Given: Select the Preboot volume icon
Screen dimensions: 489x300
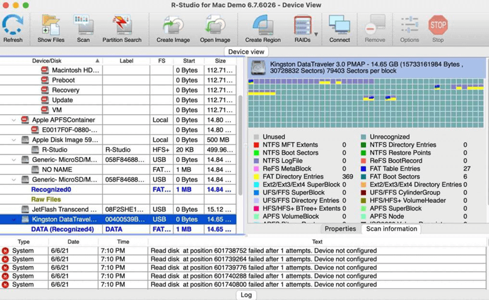Looking at the screenshot, I should (x=45, y=80).
